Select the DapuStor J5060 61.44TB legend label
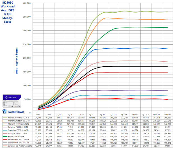174x159 pixels. pyautogui.click(x=18, y=130)
